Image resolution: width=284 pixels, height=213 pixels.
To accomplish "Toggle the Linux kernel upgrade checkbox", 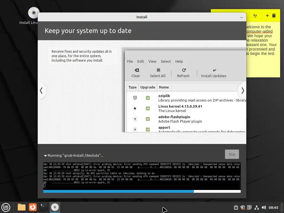I will (148, 108).
